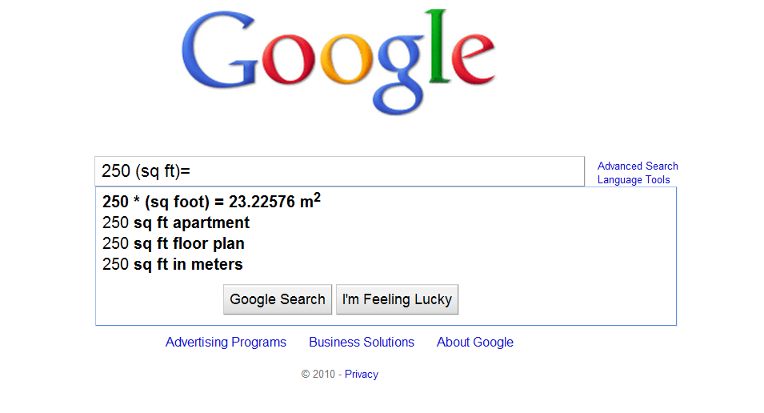Open the Privacy link in footer
This screenshot has height=413, width=764.
362,374
